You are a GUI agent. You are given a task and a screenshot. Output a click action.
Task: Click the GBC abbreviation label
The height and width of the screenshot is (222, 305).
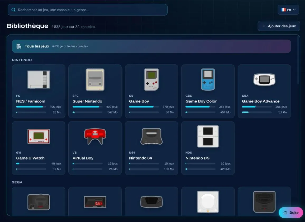click(189, 96)
